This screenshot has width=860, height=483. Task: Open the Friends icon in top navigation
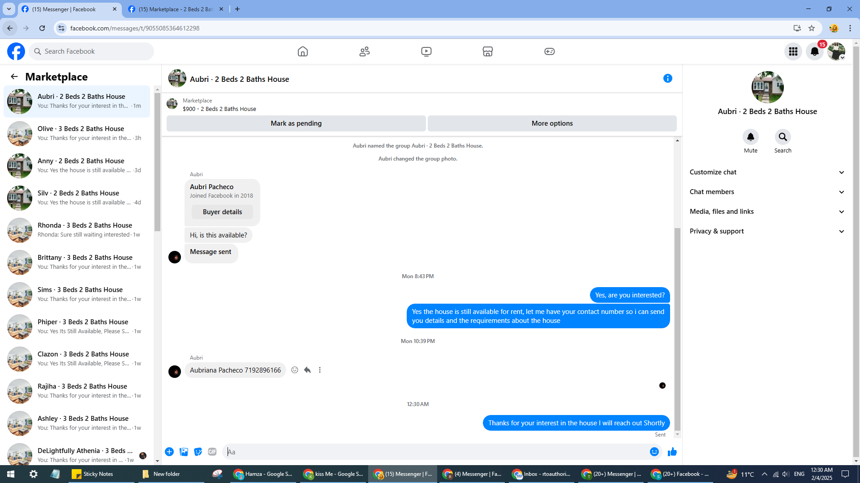coord(365,51)
